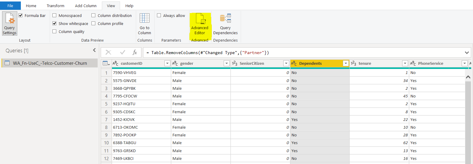Enable the Monospaced checkbox

coord(55,15)
